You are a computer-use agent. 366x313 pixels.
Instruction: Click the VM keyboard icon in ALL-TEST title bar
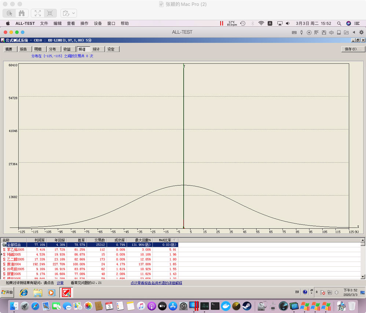pos(294,32)
